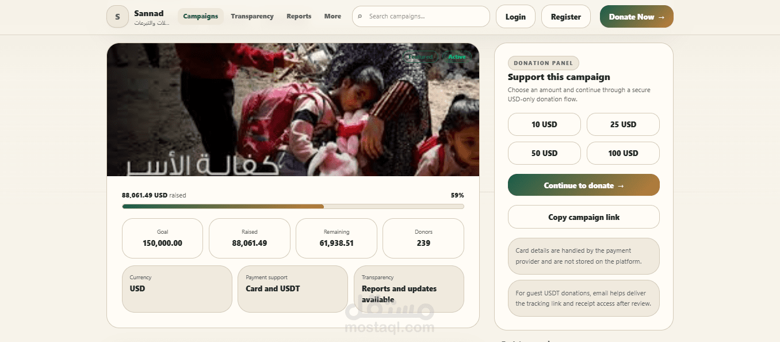Focus the Search campaigns field
Screen dimensions: 780x342
coord(421,17)
